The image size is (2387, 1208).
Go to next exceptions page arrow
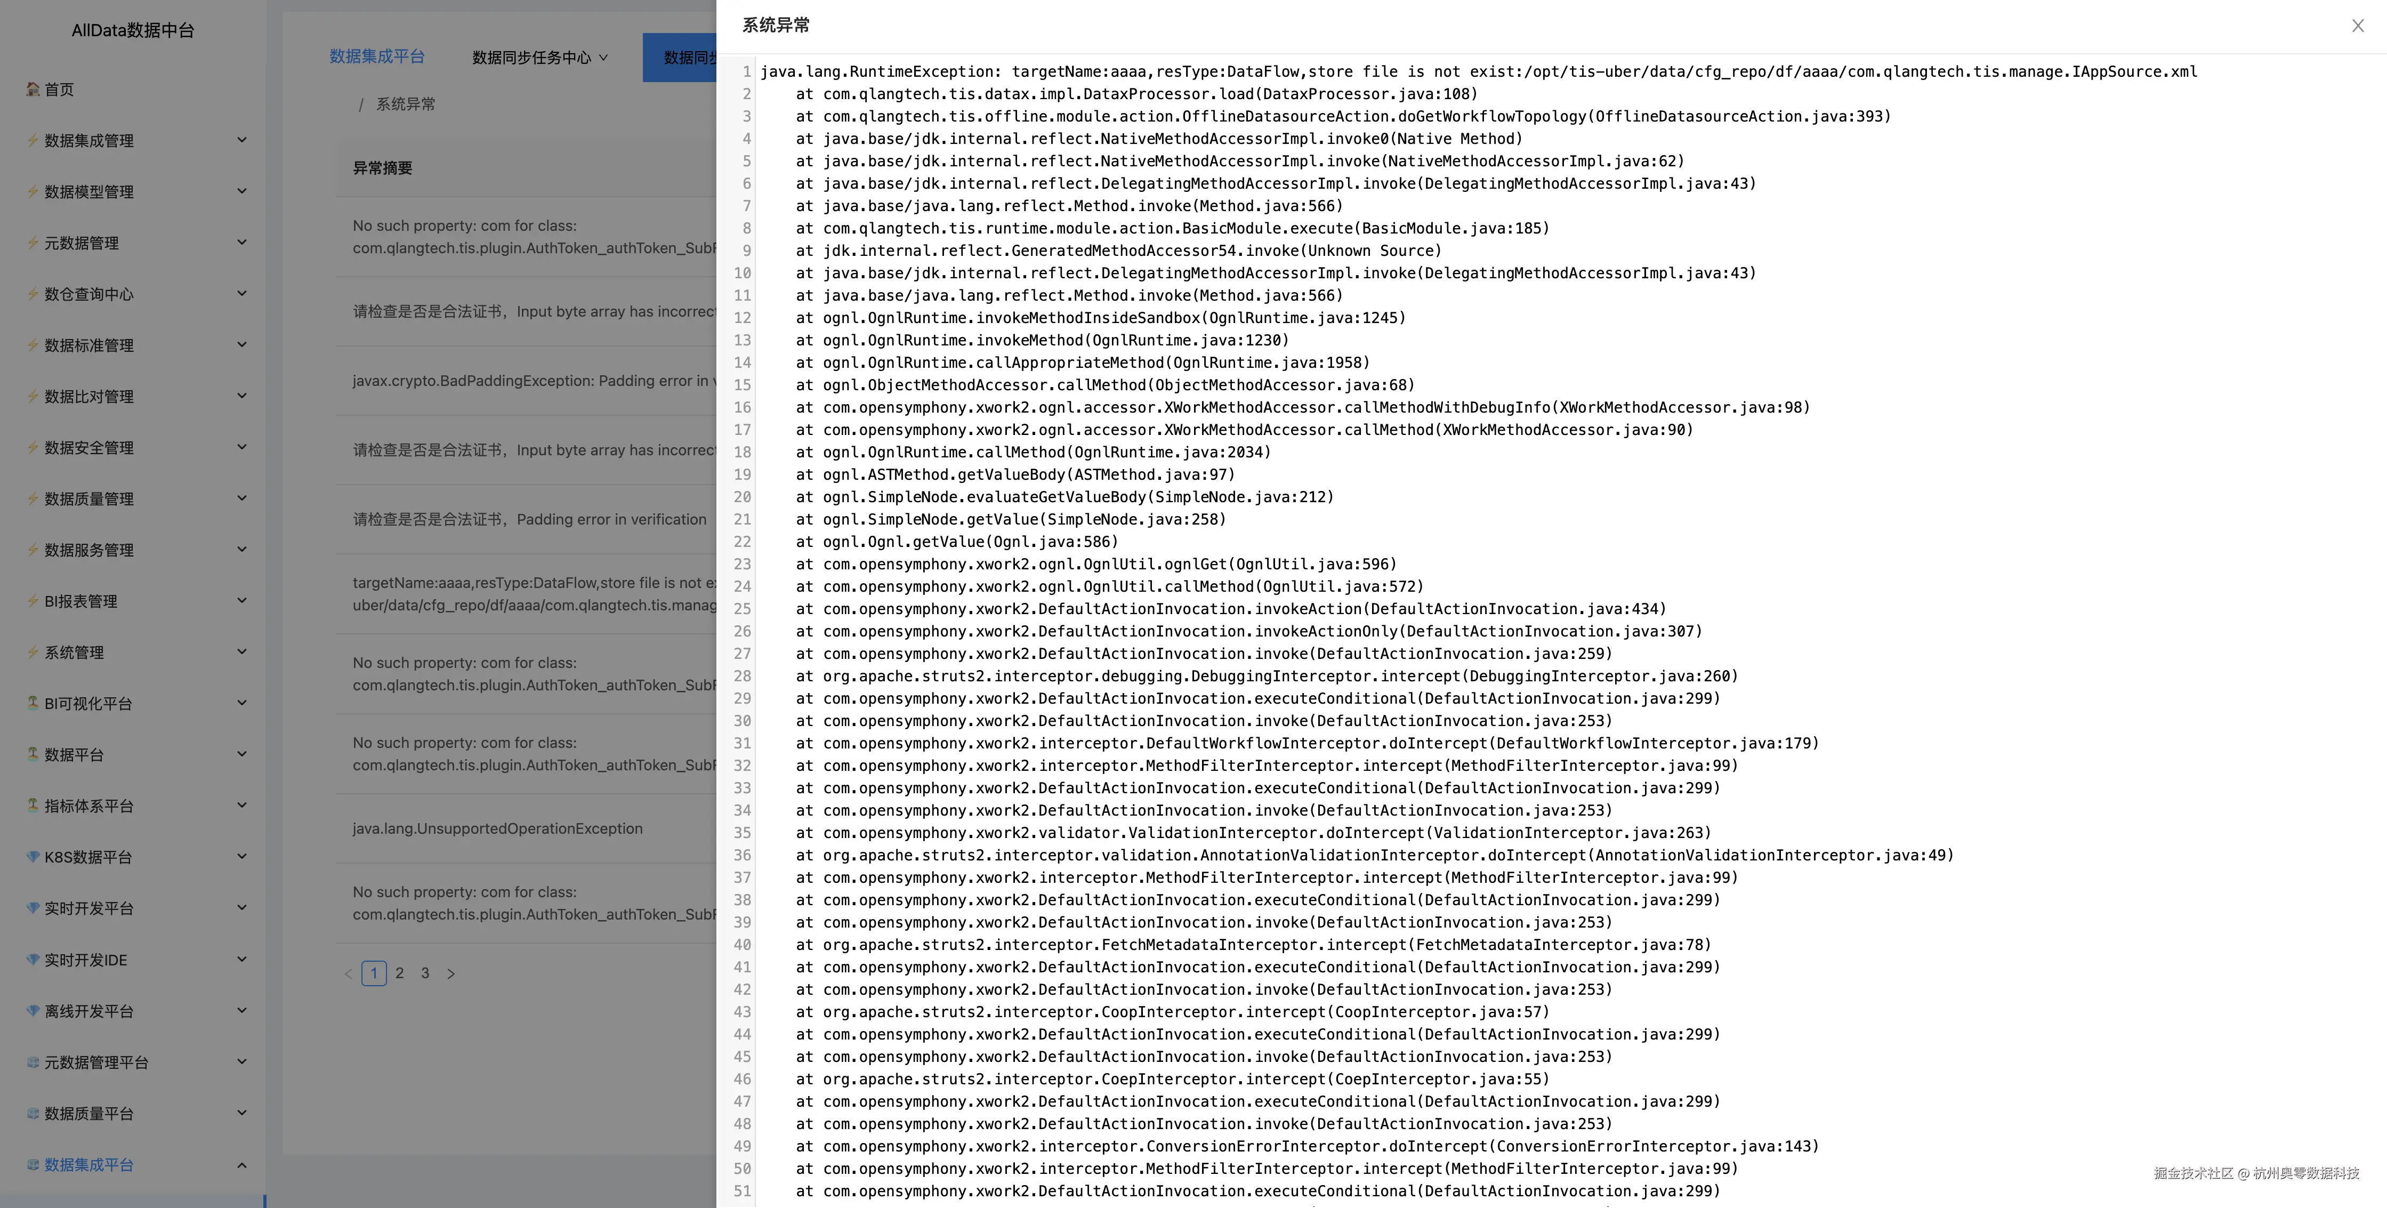451,973
